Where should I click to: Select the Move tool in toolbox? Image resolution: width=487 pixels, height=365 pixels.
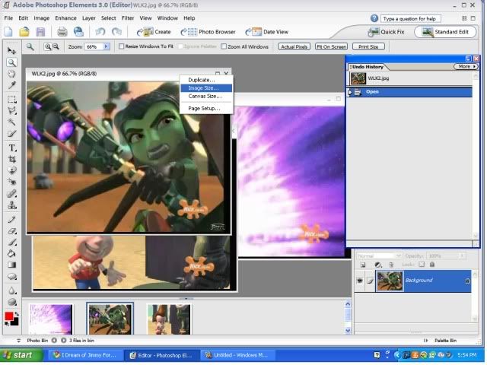coord(11,50)
